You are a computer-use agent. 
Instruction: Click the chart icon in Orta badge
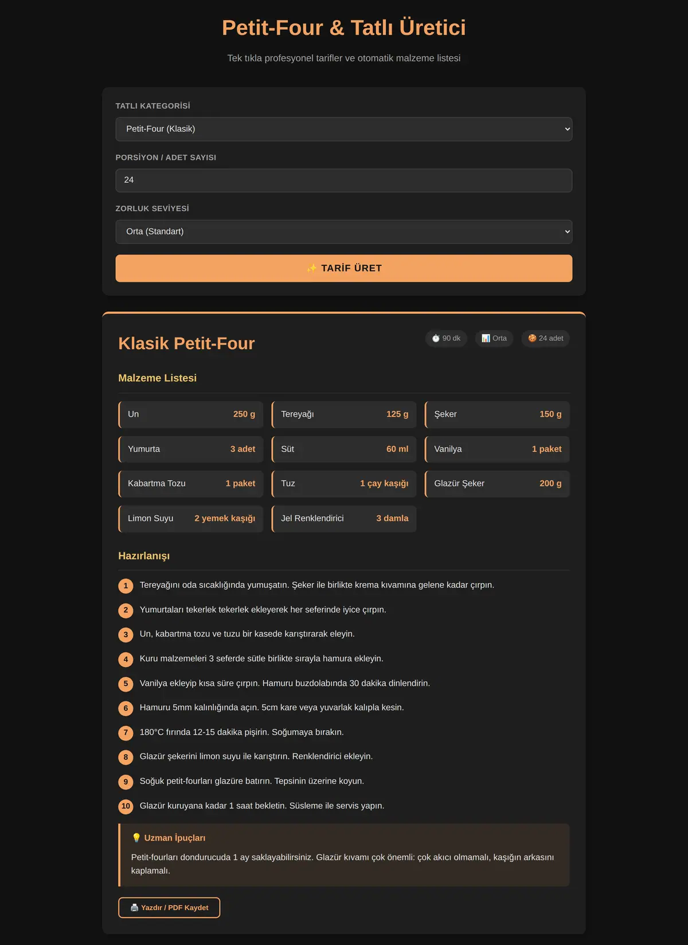(486, 338)
